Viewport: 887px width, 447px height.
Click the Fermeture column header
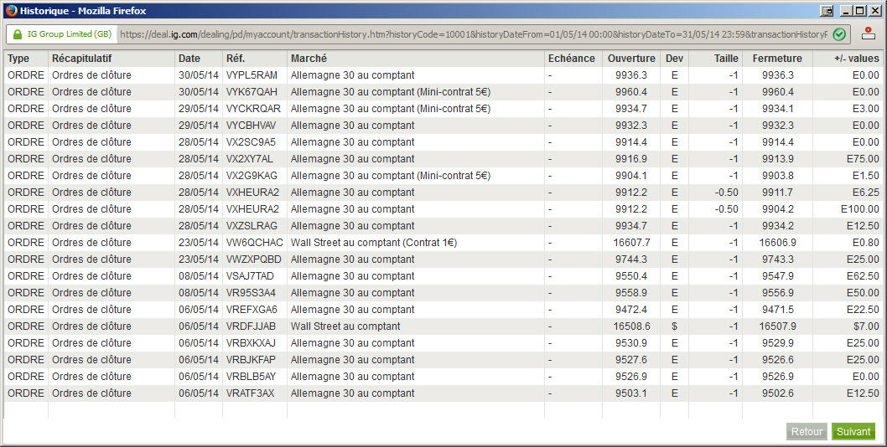coord(777,59)
